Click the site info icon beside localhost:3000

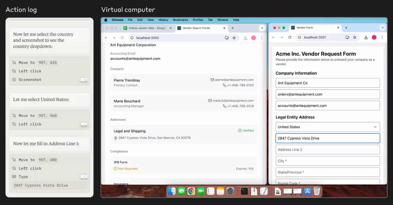click(132, 38)
